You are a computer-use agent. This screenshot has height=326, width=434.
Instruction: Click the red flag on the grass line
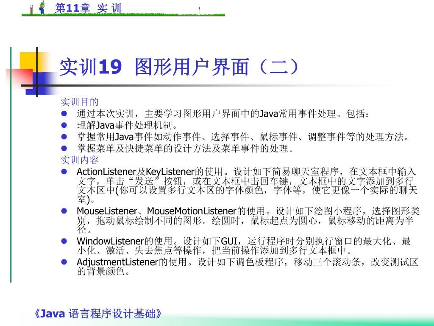[199, 10]
